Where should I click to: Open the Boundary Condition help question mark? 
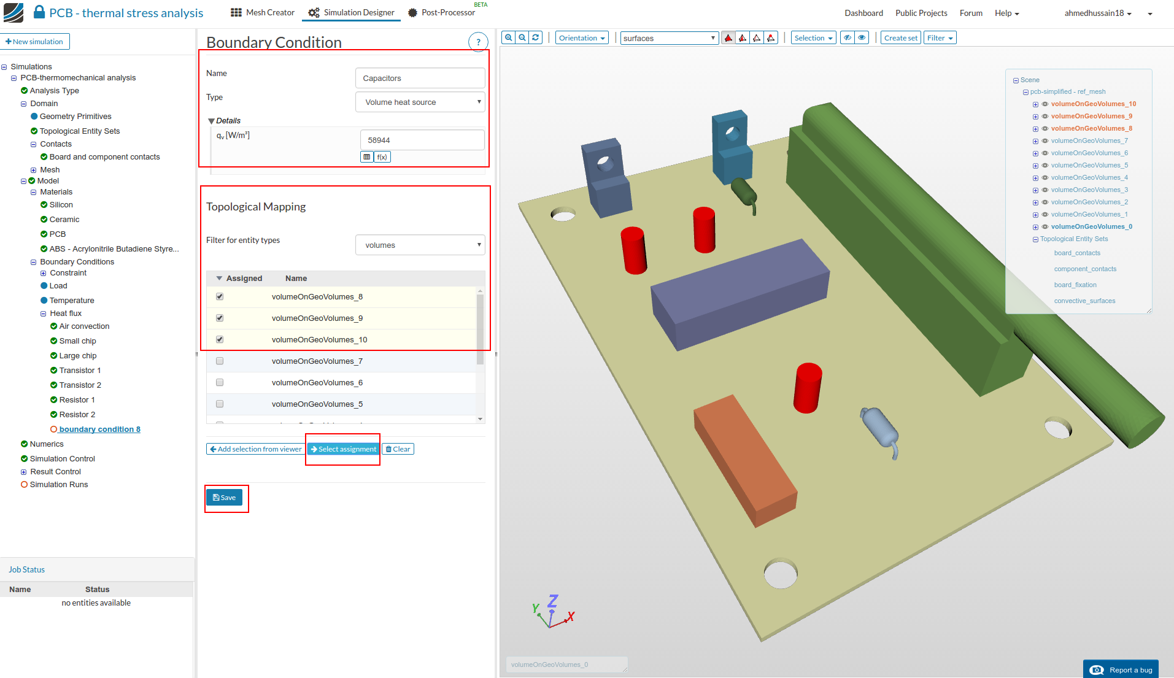click(x=478, y=42)
